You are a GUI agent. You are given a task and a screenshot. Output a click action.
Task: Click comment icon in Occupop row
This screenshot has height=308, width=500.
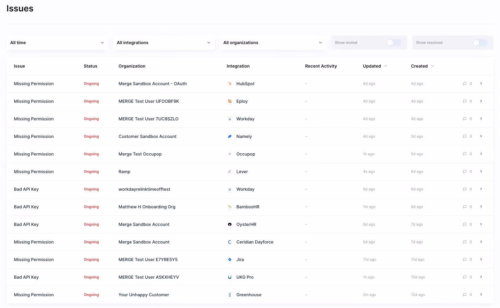[x=464, y=154]
